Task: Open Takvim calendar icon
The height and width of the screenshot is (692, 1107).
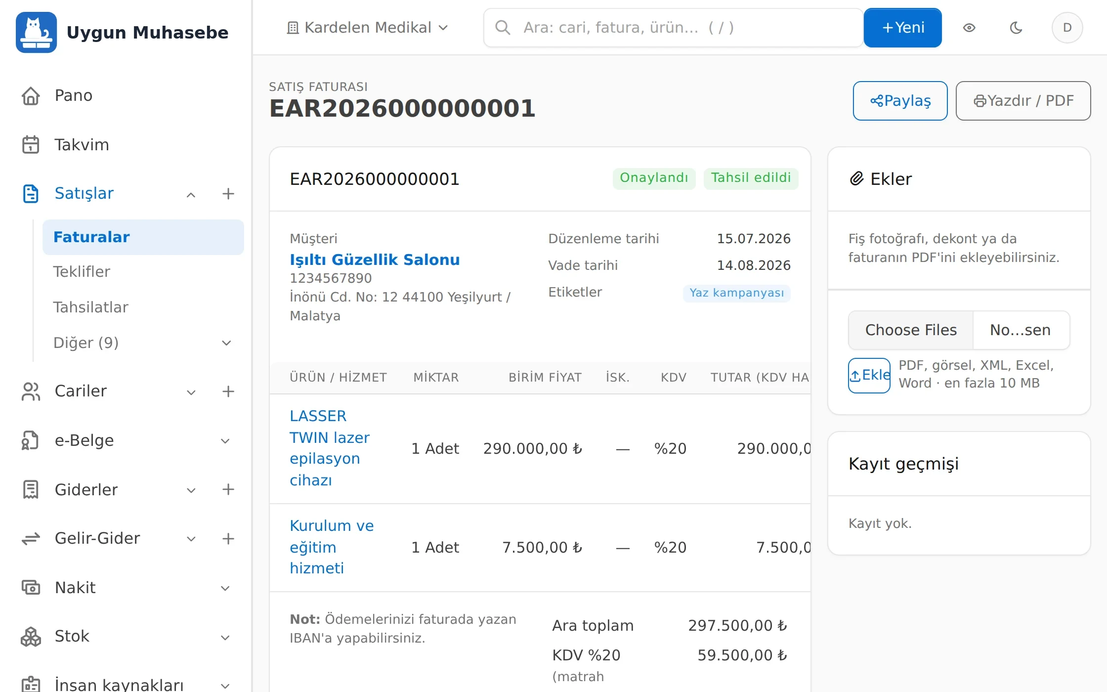Action: click(31, 144)
